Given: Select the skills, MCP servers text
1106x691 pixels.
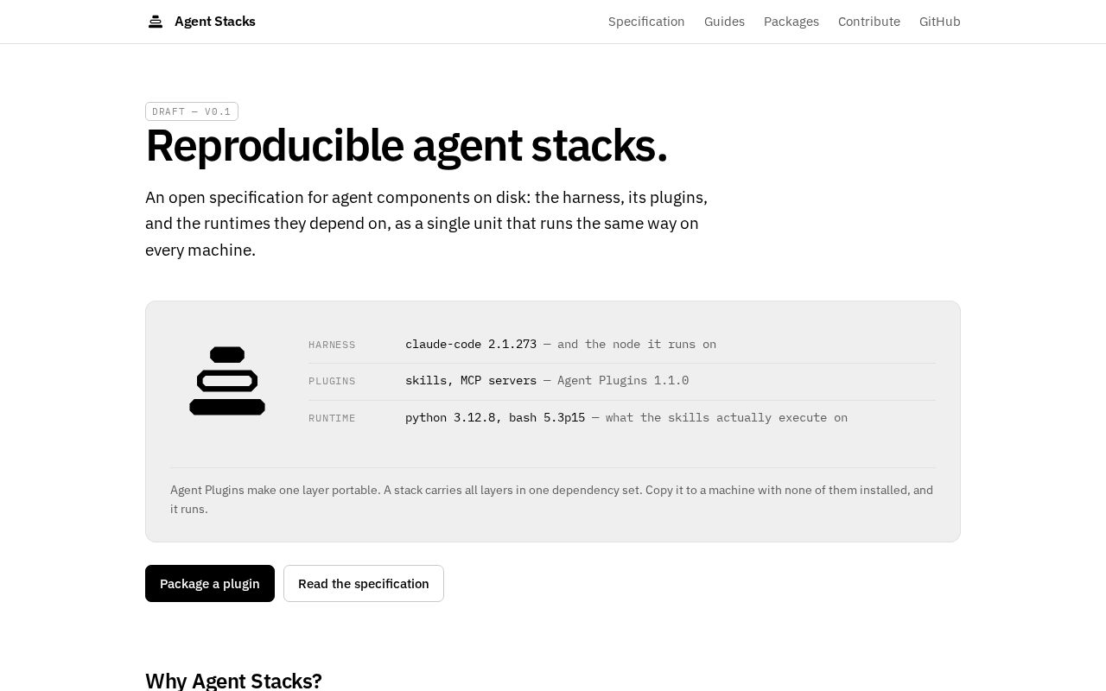Looking at the screenshot, I should click(x=471, y=380).
